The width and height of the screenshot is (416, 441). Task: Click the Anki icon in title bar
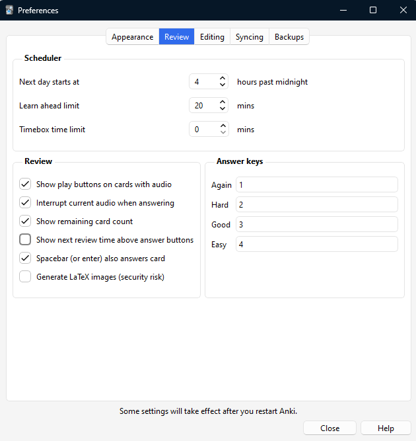9,10
